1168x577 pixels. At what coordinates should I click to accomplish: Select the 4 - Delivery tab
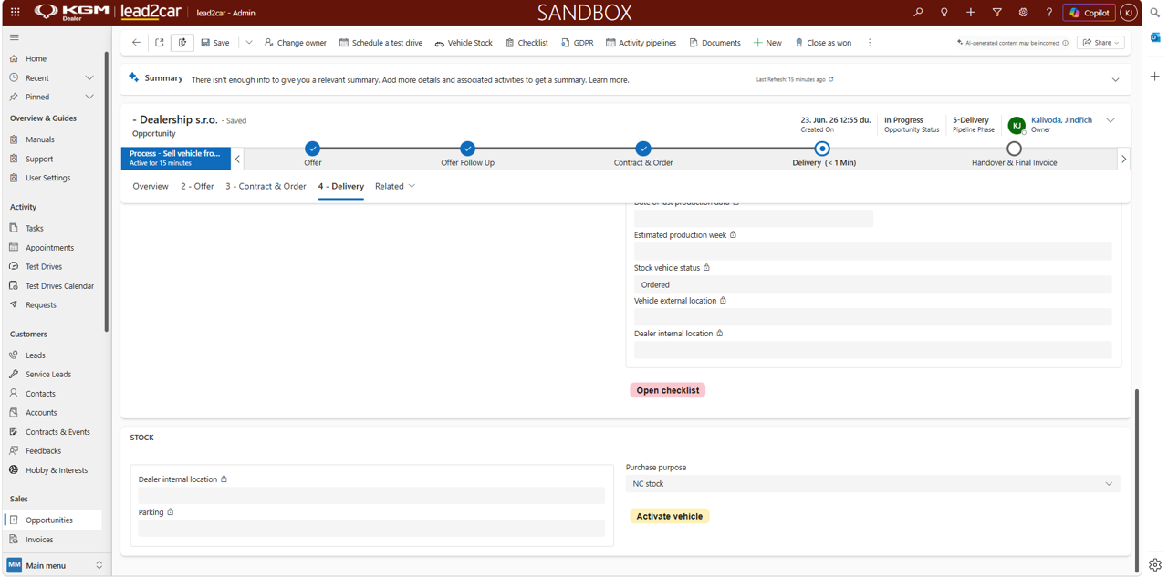[x=341, y=186]
